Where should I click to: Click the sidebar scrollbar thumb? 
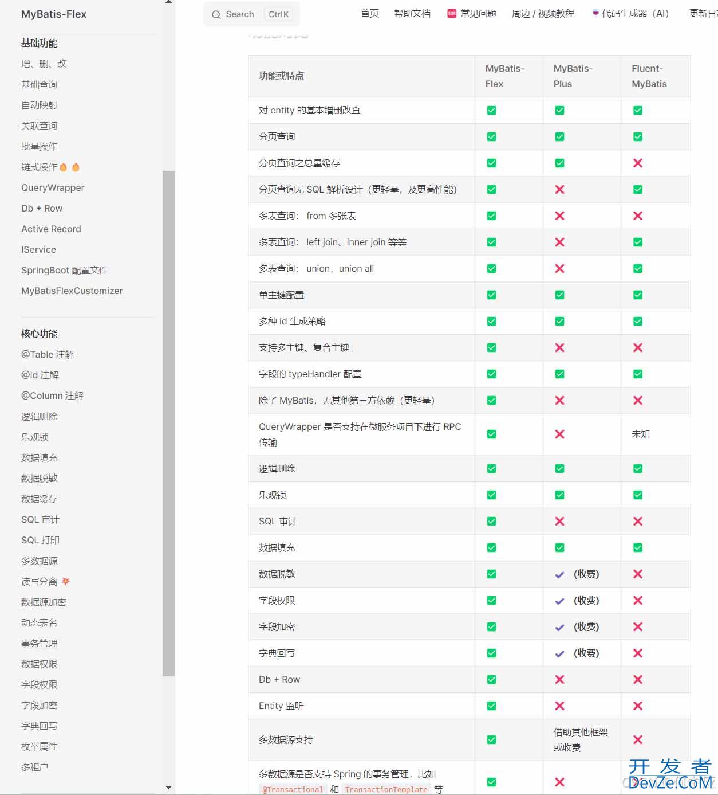(168, 424)
